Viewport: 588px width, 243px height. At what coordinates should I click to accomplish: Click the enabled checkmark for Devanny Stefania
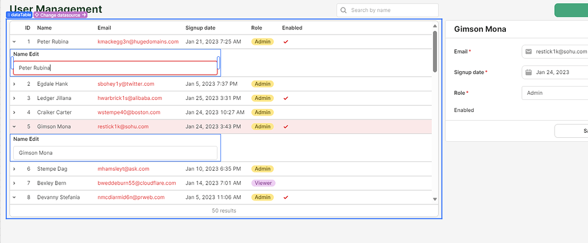[x=285, y=198]
